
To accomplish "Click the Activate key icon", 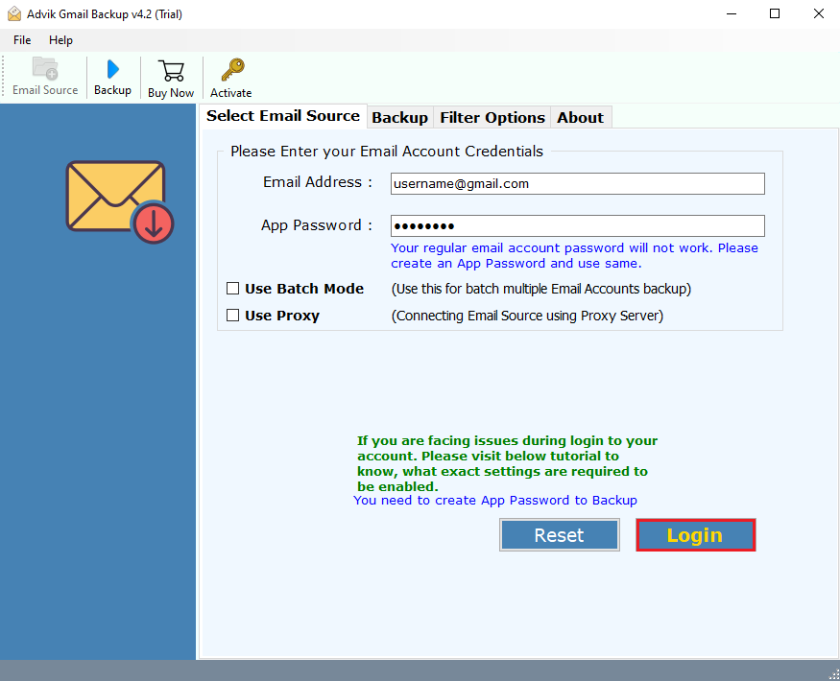I will pos(232,70).
